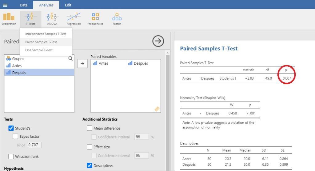315x171 pixels.
Task: Switch to the Edit tab
Action: (x=68, y=5)
